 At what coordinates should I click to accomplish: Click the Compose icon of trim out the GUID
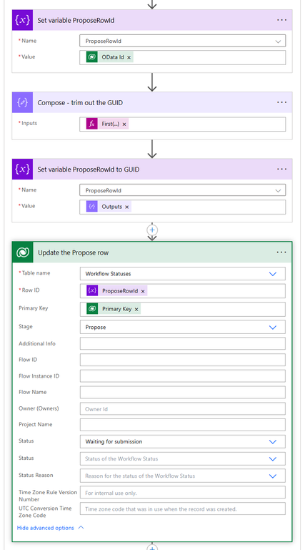(x=22, y=102)
